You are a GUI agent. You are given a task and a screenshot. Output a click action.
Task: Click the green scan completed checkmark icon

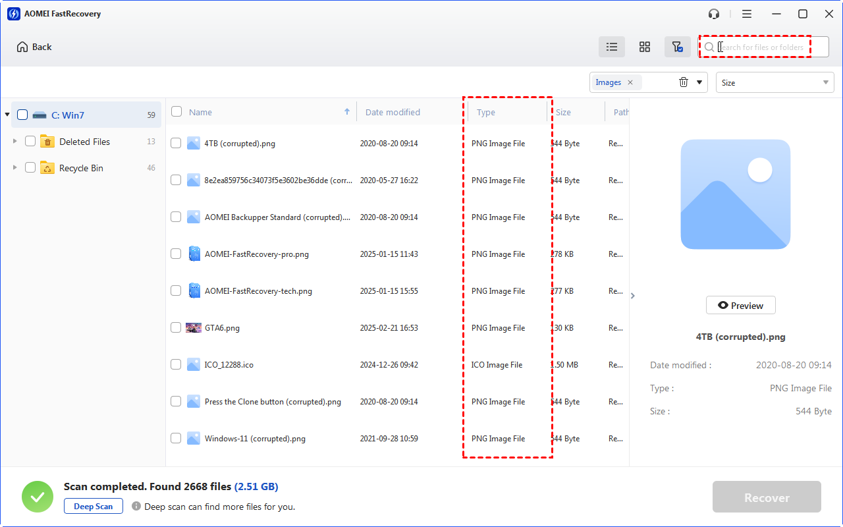[x=38, y=497]
